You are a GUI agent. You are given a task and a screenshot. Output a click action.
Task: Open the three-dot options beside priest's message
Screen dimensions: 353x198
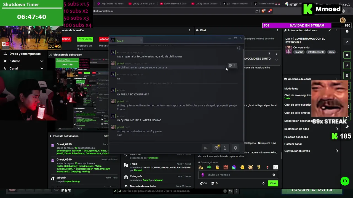click(235, 65)
